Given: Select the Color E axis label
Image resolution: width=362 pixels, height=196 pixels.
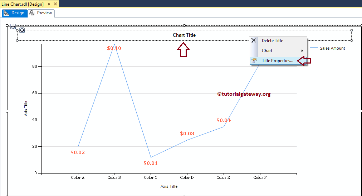Looking at the screenshot, I should pos(223,177).
